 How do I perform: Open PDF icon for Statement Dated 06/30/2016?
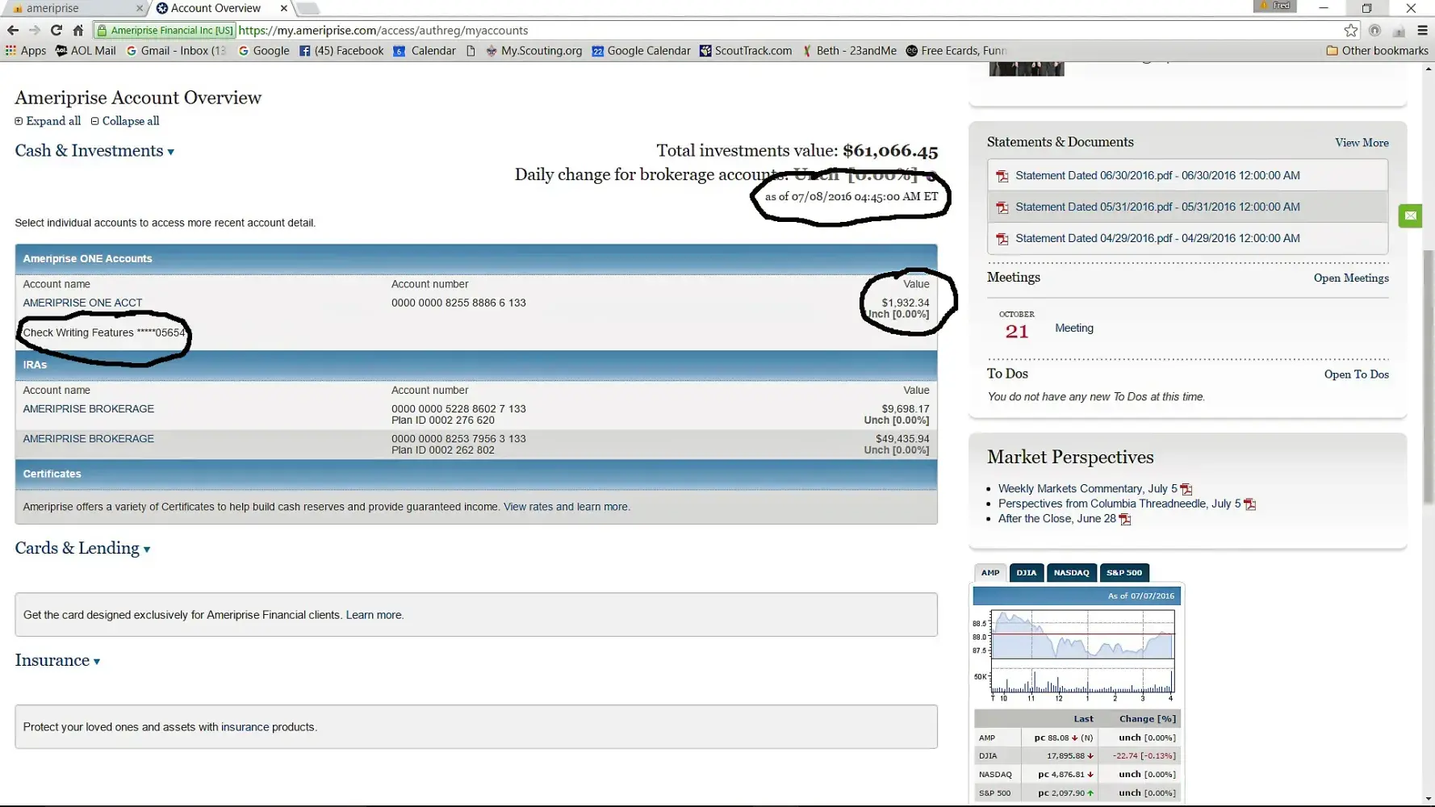pos(1002,176)
